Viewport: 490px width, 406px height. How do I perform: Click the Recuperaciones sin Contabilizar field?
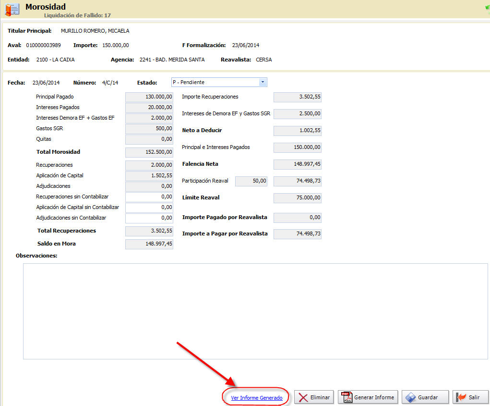pyautogui.click(x=149, y=197)
